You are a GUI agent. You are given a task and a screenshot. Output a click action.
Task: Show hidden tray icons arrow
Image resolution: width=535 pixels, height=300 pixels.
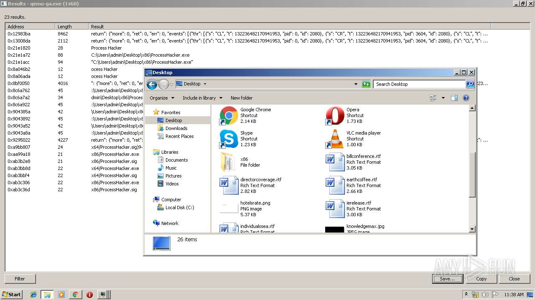click(466, 294)
